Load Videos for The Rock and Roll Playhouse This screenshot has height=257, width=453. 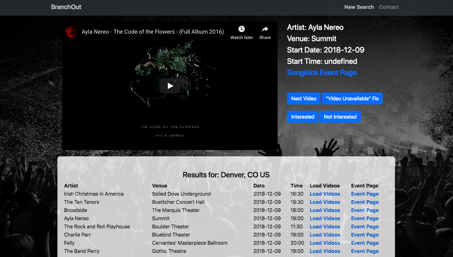click(325, 226)
